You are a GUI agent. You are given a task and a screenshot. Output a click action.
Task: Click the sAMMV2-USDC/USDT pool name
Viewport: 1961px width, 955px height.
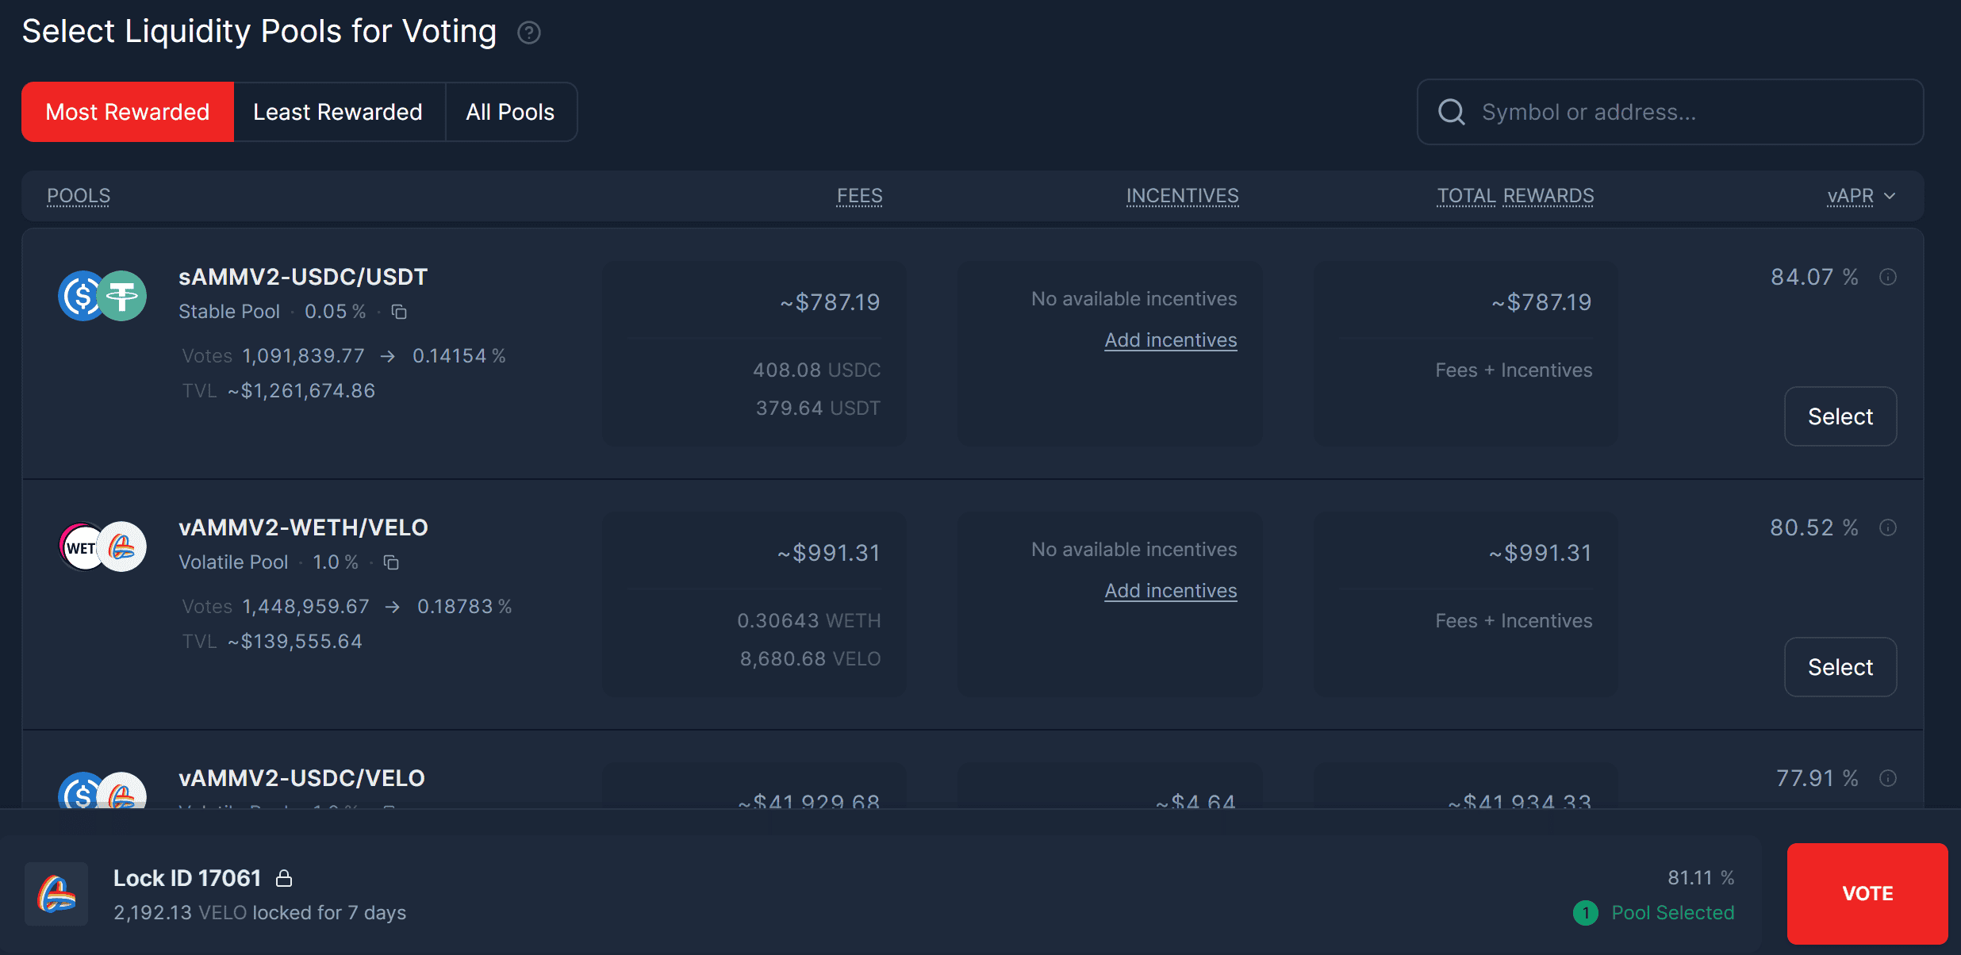click(x=303, y=277)
